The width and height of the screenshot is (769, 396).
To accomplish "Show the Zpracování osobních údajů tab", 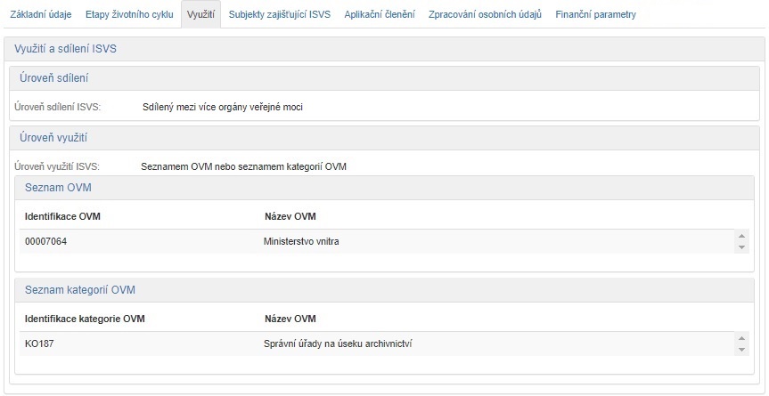I will (485, 14).
